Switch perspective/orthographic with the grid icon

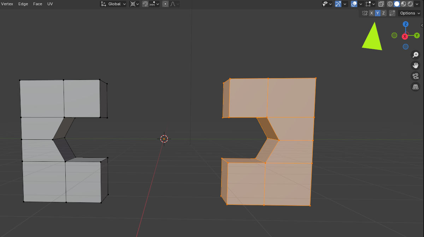pyautogui.click(x=416, y=87)
